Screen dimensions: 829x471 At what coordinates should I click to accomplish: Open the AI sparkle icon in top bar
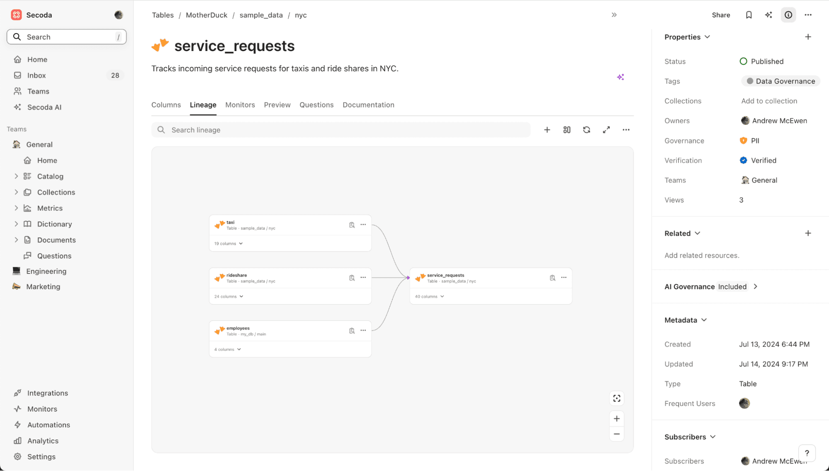(x=768, y=15)
